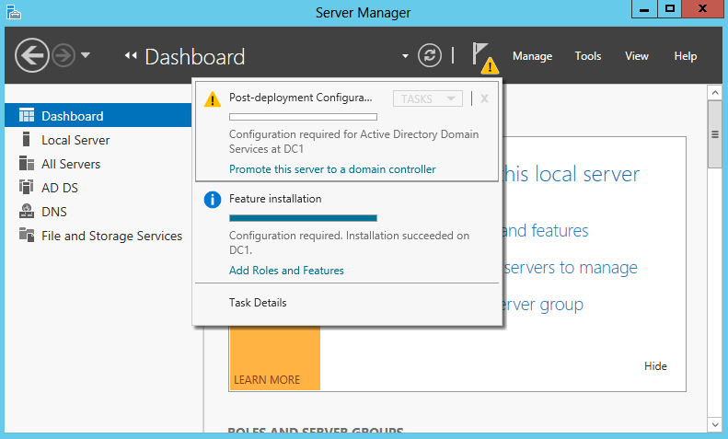Open the Tools menu
Image resolution: width=728 pixels, height=439 pixels.
pyautogui.click(x=588, y=56)
